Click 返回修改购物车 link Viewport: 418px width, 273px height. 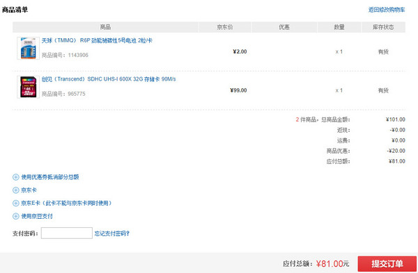click(387, 10)
